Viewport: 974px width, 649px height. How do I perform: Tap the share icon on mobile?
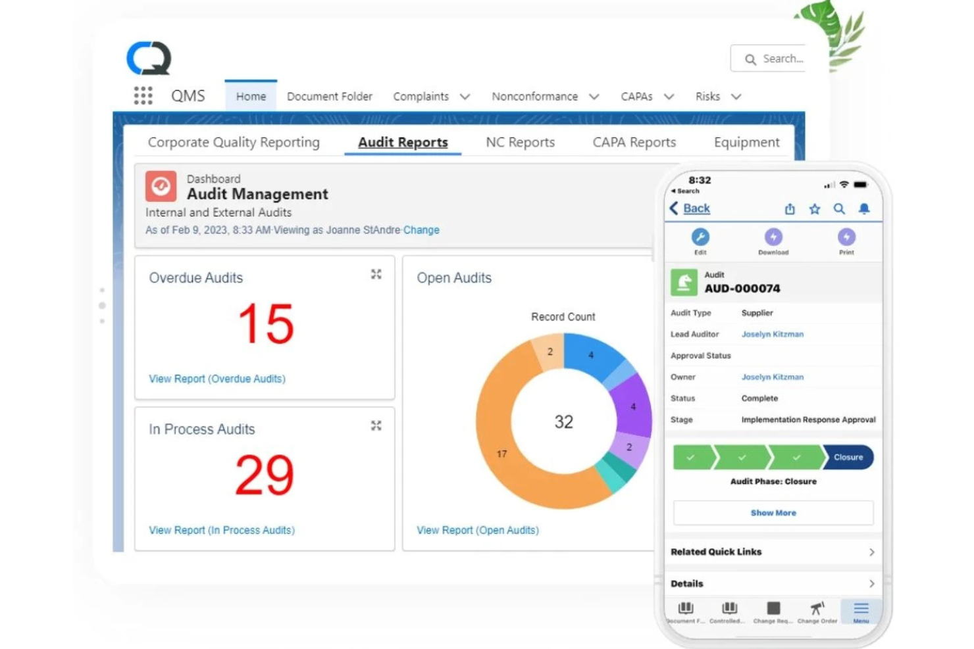(x=790, y=208)
